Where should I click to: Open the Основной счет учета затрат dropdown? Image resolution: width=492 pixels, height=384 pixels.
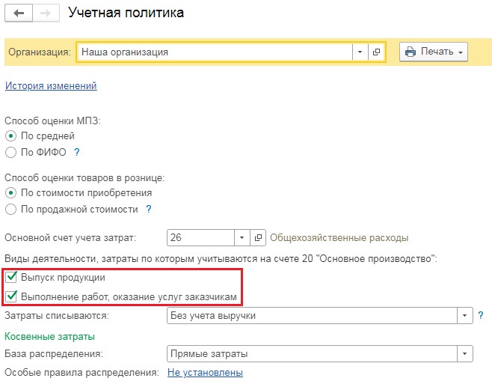tap(241, 238)
